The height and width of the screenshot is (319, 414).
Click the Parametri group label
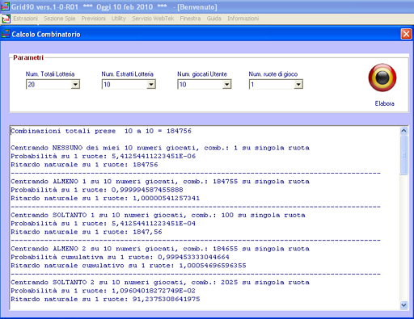(x=28, y=57)
